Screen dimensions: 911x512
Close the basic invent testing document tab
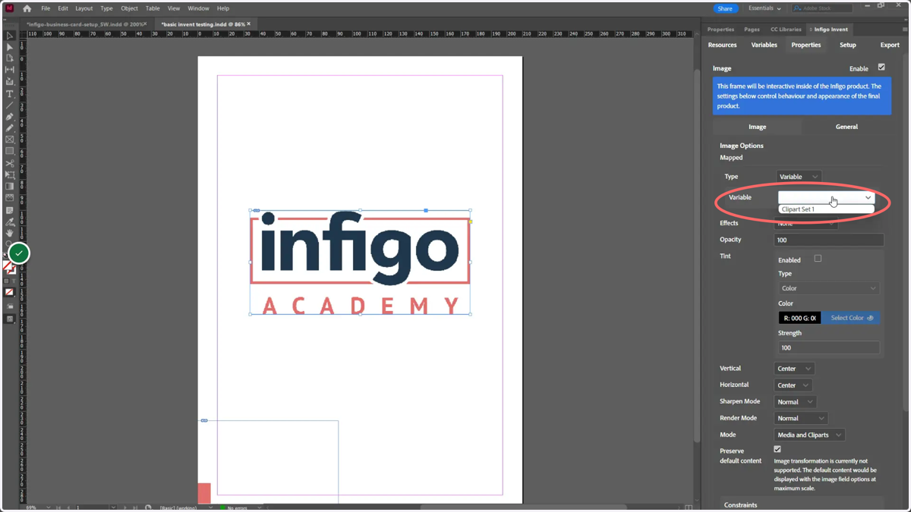coord(248,24)
